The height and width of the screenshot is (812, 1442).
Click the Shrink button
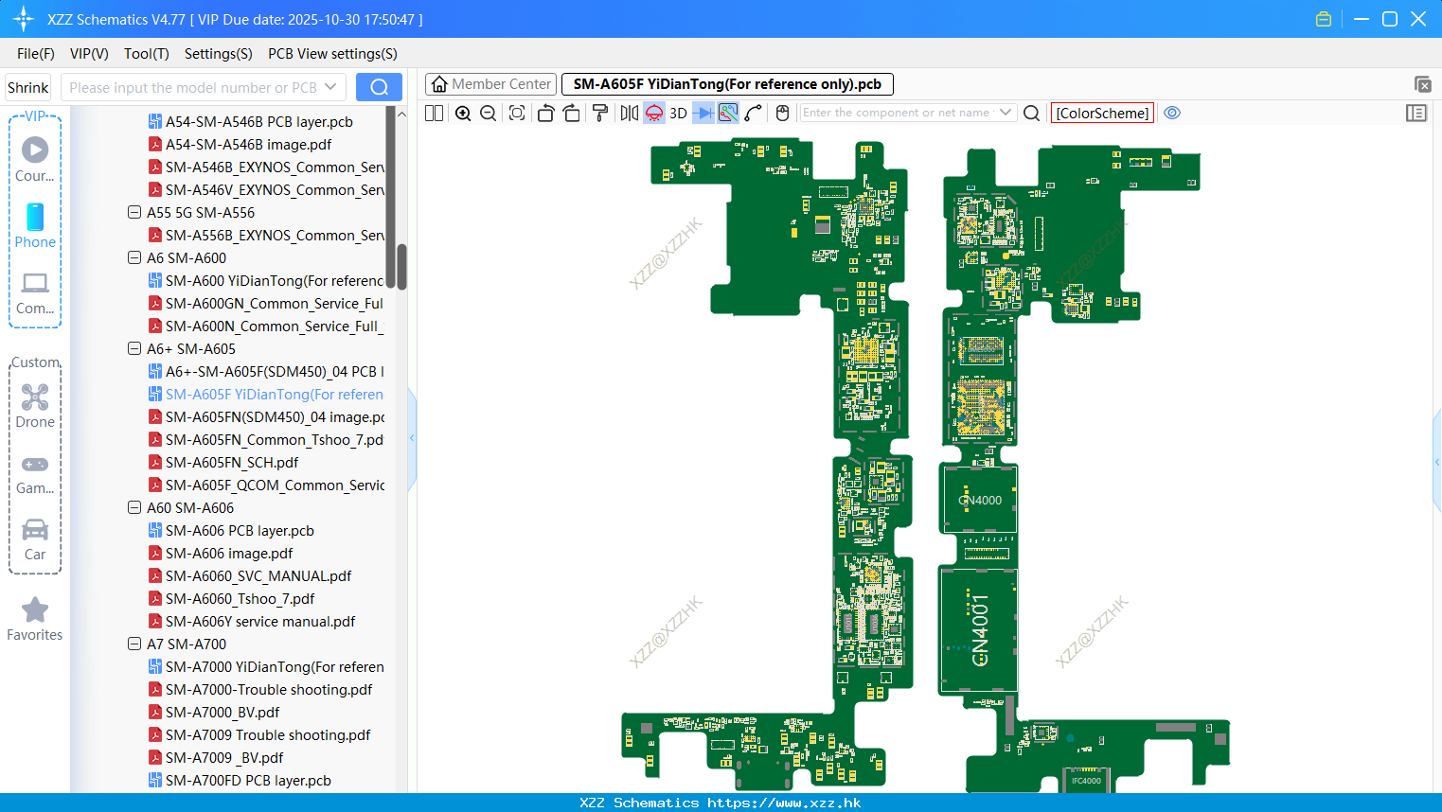pos(27,87)
